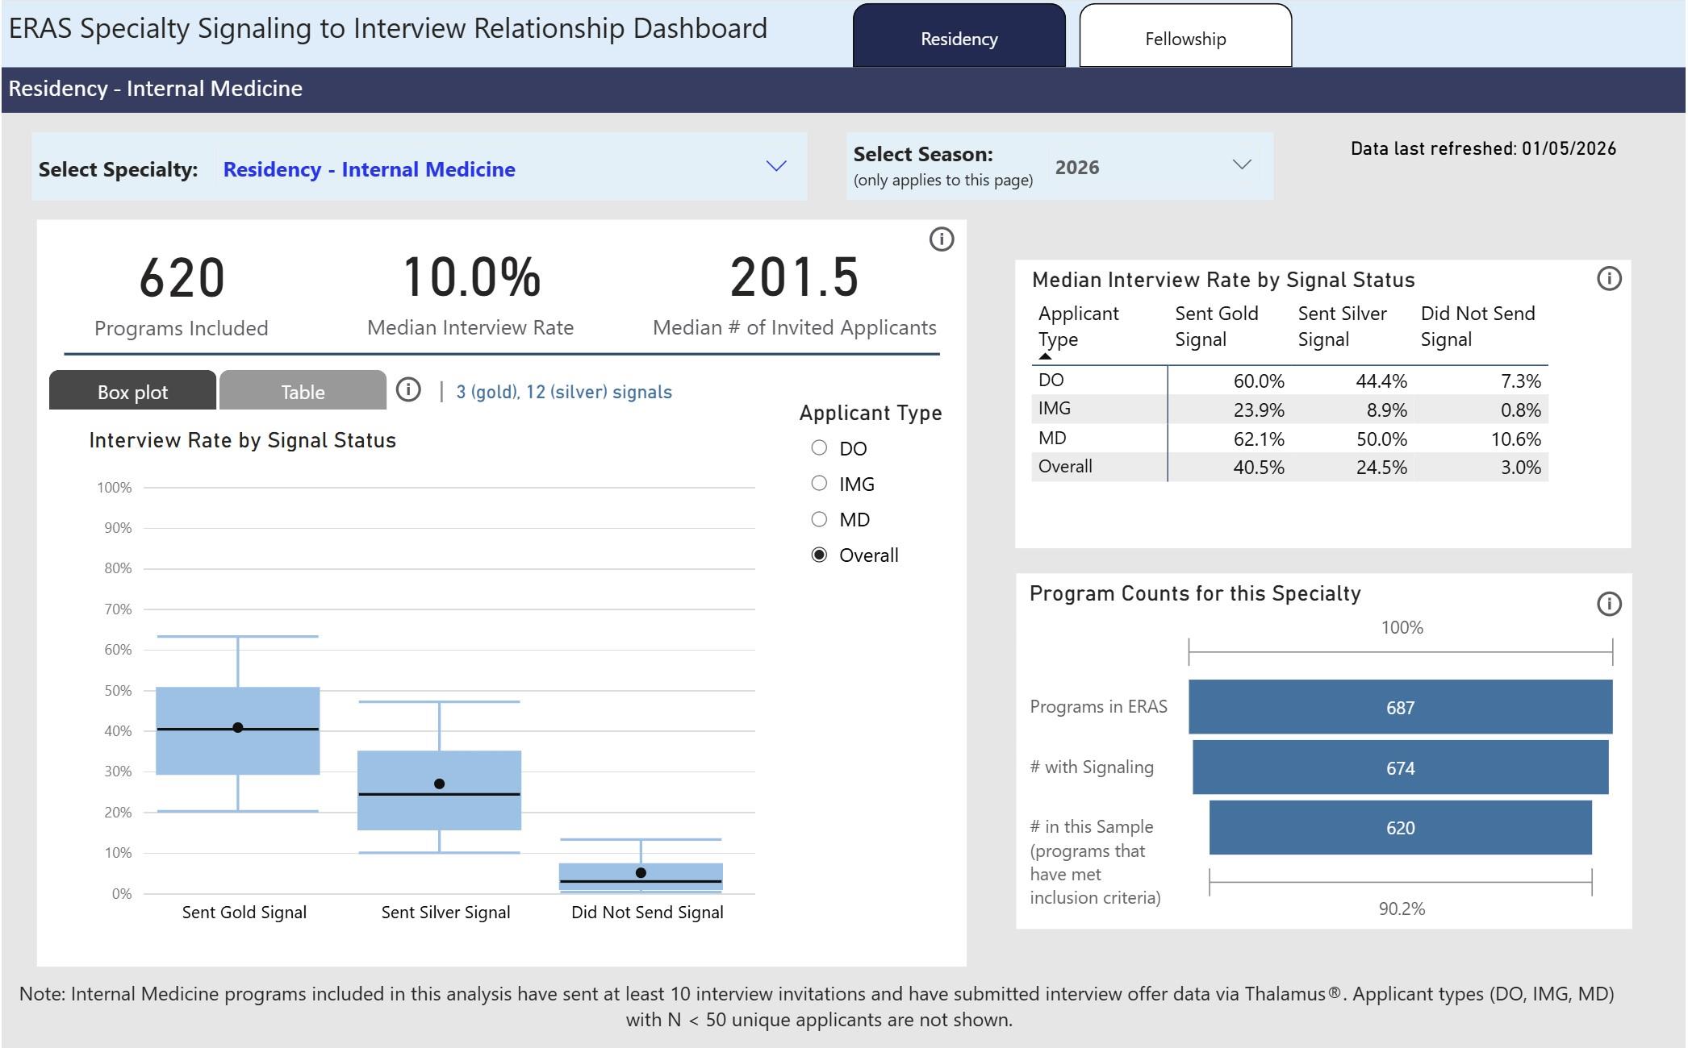Open info icon for Median Interview Rate table
The height and width of the screenshot is (1048, 1688).
(1609, 279)
